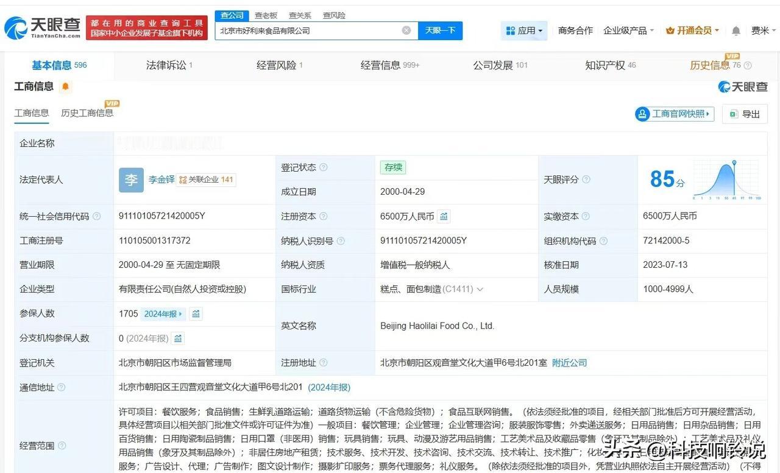The height and width of the screenshot is (473, 780).
Task: Click the help icon beside 注册资本
Action: tap(324, 216)
